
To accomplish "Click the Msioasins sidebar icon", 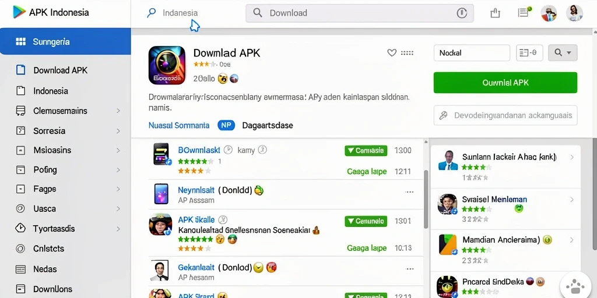I will click(x=20, y=150).
